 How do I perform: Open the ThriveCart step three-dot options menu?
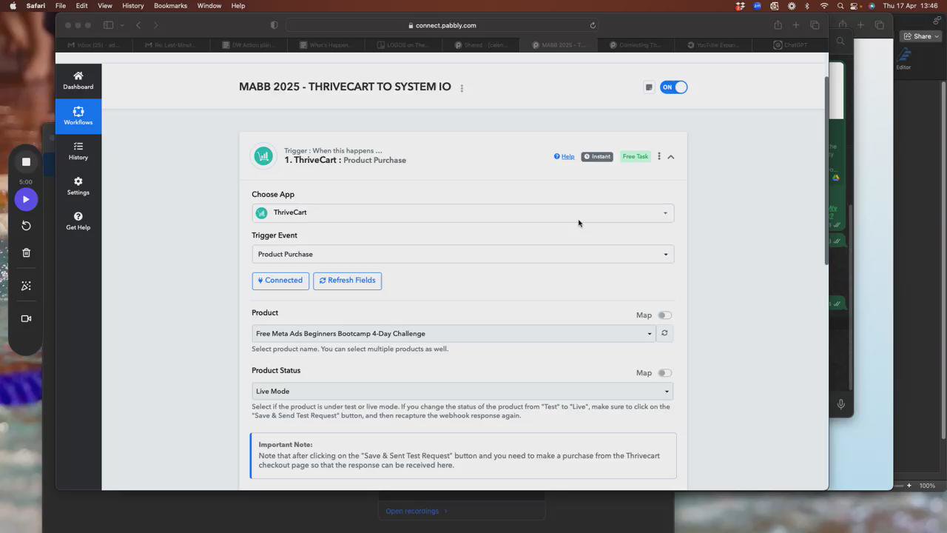click(658, 156)
